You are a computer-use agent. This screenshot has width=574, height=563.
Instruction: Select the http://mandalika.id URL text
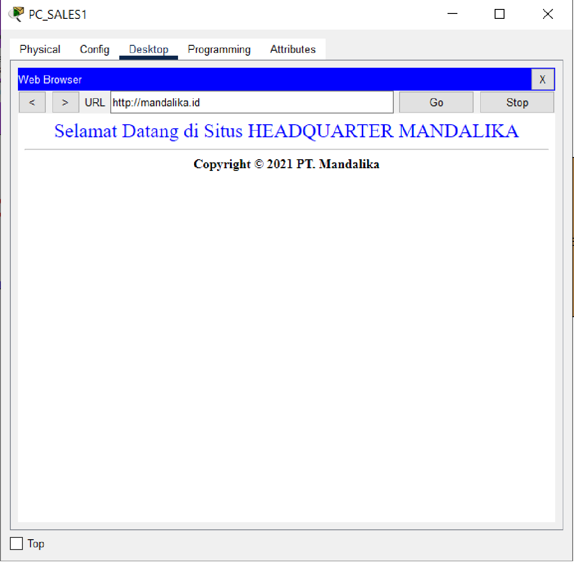pos(157,102)
